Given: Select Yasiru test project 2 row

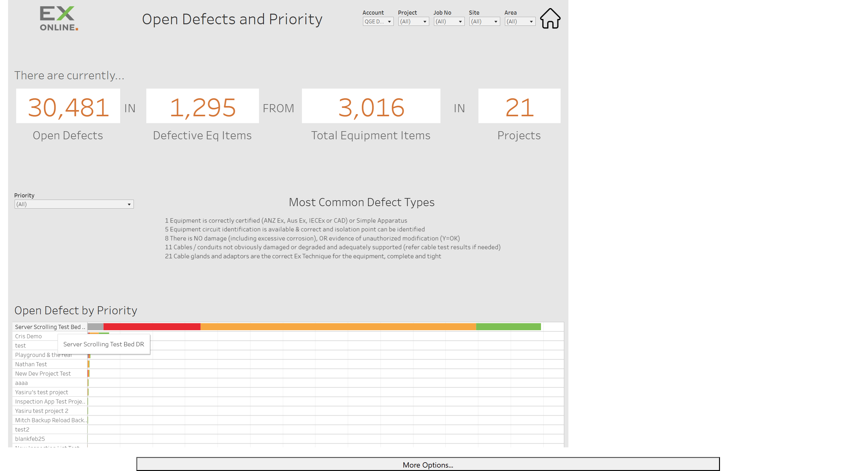Looking at the screenshot, I should coord(41,411).
